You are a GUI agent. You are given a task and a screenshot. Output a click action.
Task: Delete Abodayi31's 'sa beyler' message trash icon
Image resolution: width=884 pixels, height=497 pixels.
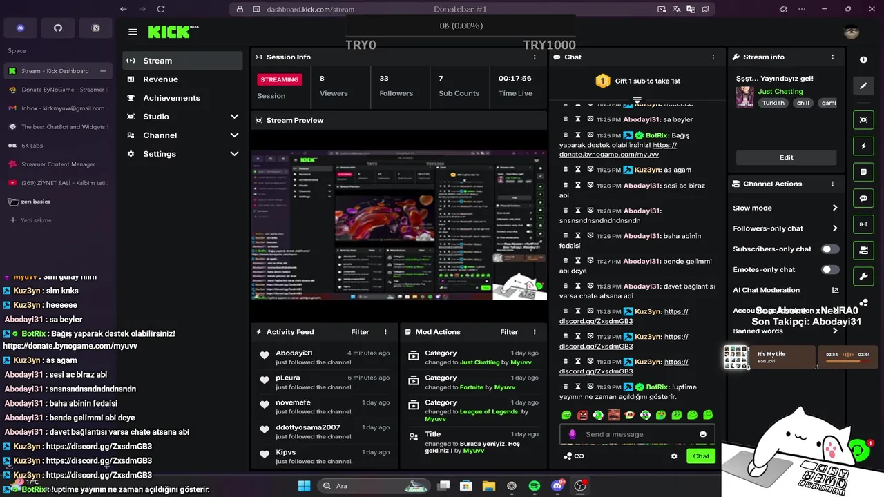566,119
